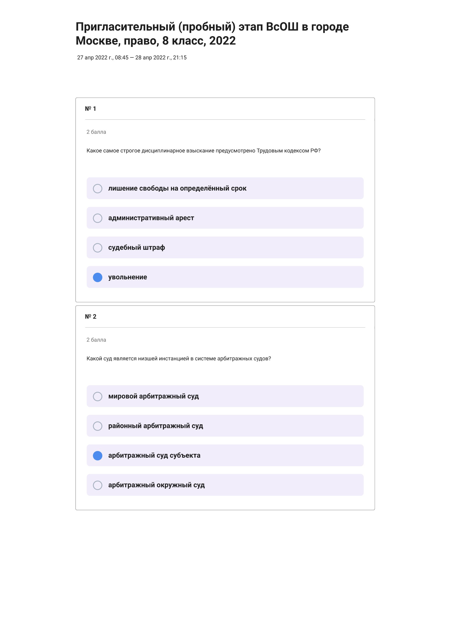This screenshot has width=449, height=636.
Task: Choose 'административный арест' radio option
Action: [97, 218]
